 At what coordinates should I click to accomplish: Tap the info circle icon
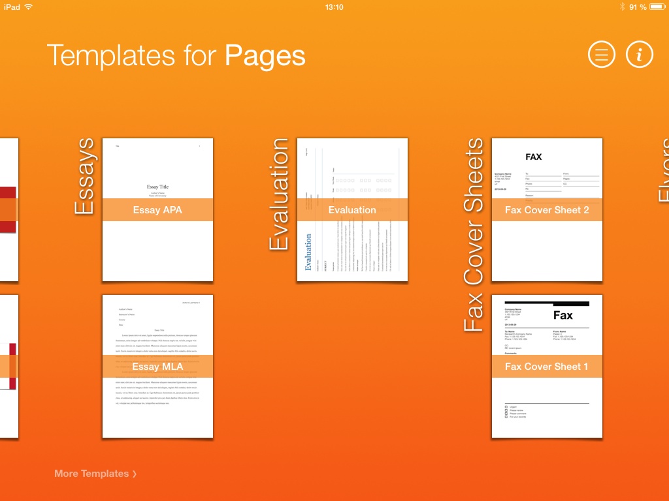[x=640, y=55]
